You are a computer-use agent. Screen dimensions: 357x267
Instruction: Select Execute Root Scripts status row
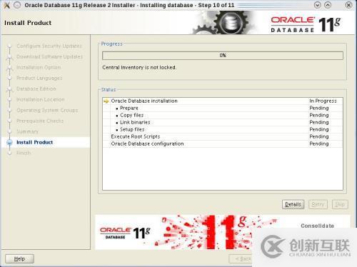click(x=223, y=137)
